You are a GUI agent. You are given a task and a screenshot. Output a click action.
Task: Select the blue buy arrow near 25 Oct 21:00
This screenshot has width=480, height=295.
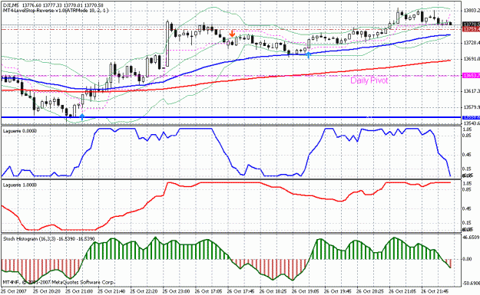click(x=82, y=116)
